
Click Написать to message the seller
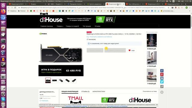click(44, 101)
